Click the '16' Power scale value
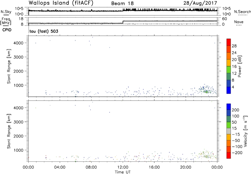The image size is (251, 174). [x=234, y=67]
